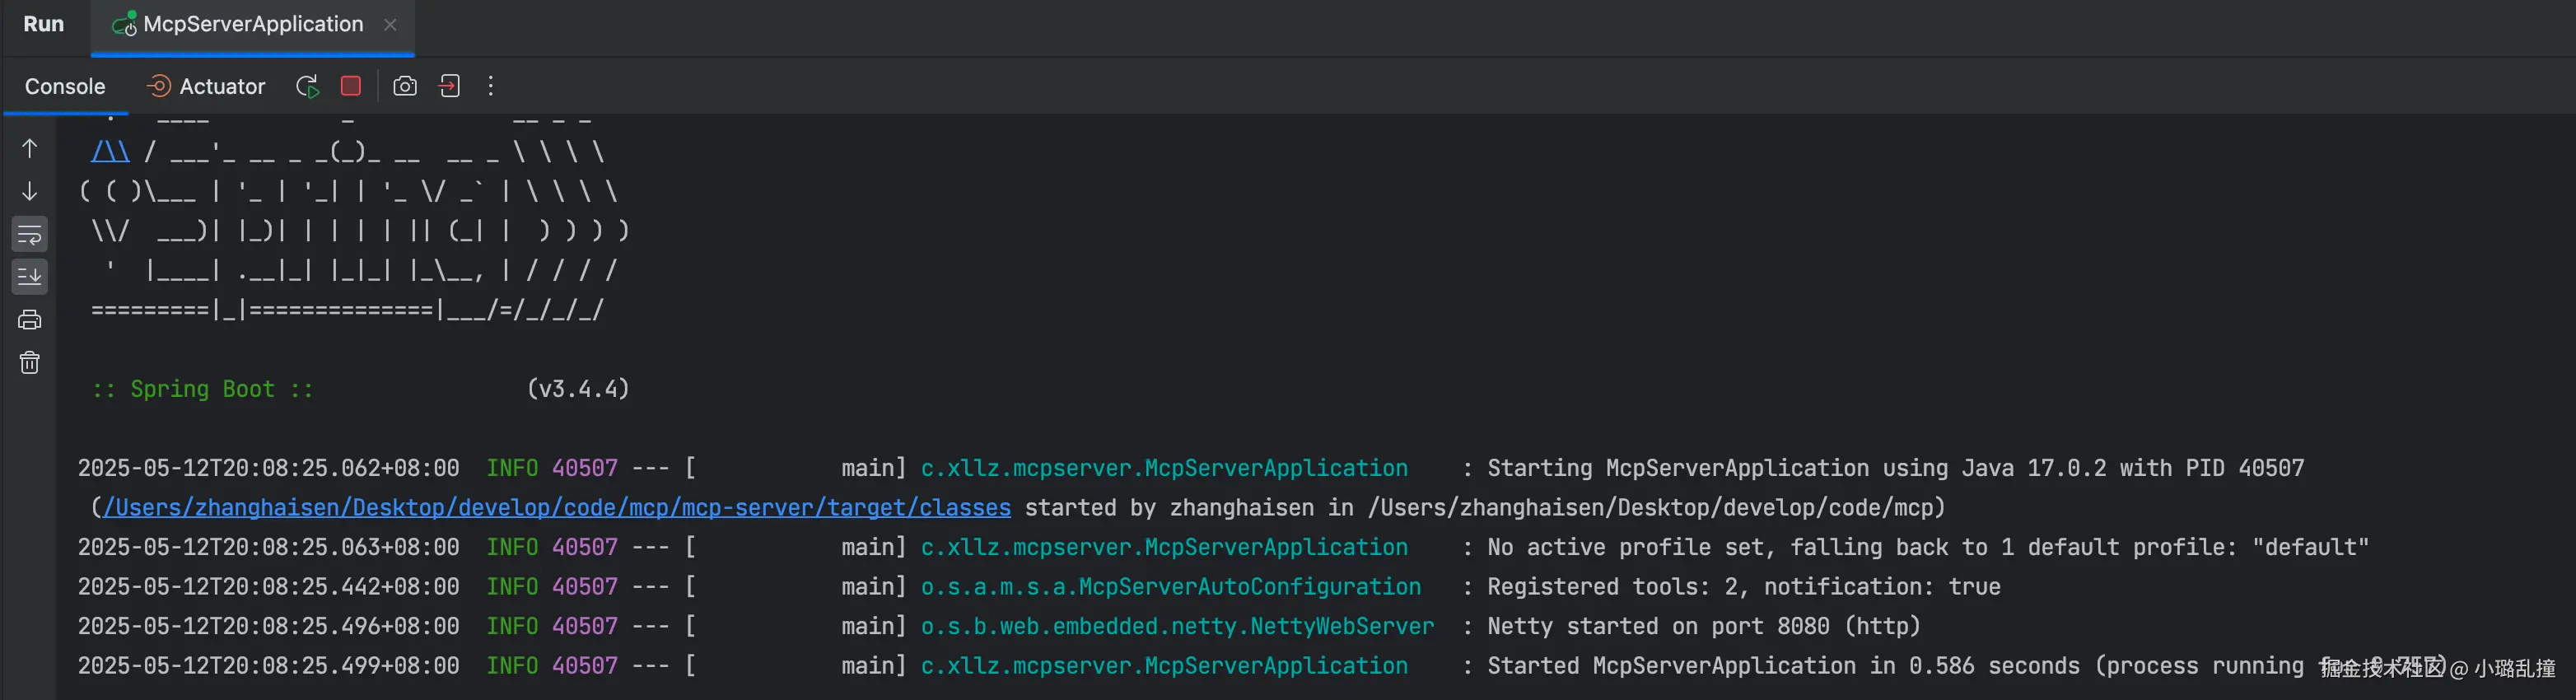Click the Netty started on port 8080 log line

(1703, 627)
